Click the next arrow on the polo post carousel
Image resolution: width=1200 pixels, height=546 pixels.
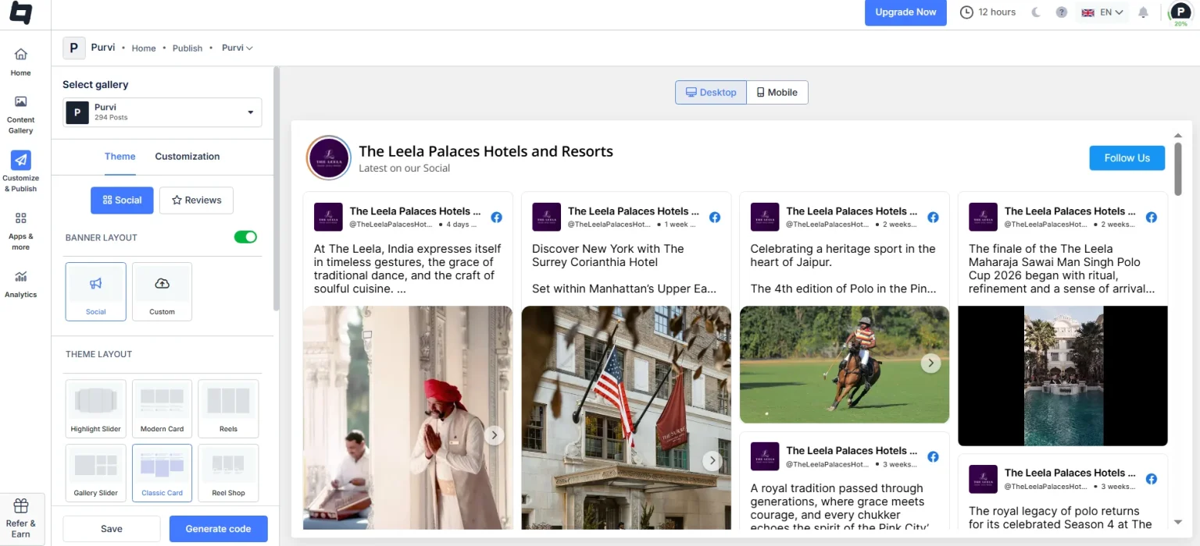930,362
